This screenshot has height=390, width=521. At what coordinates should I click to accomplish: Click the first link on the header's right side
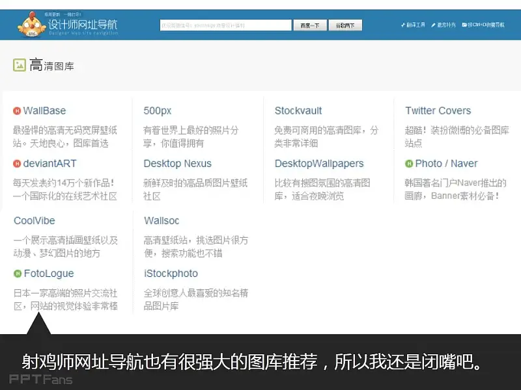click(413, 25)
